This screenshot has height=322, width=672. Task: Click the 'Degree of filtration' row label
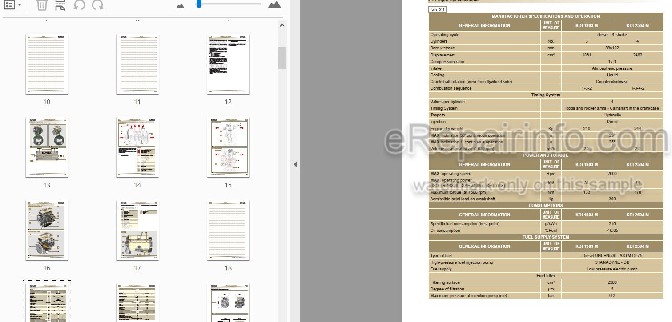tap(447, 289)
